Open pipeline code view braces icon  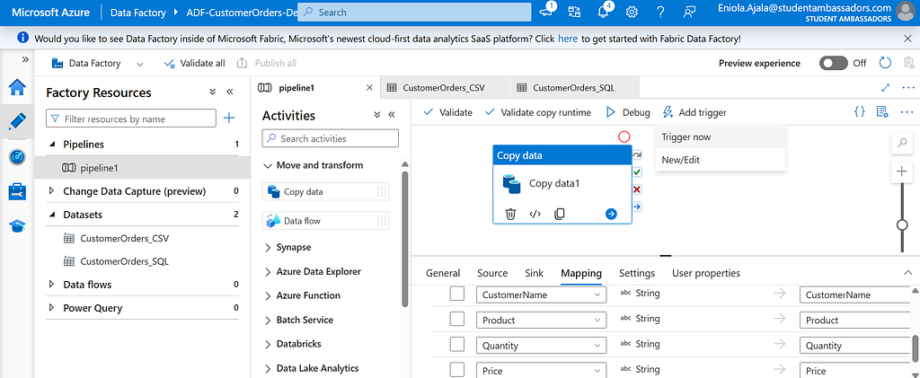click(860, 112)
